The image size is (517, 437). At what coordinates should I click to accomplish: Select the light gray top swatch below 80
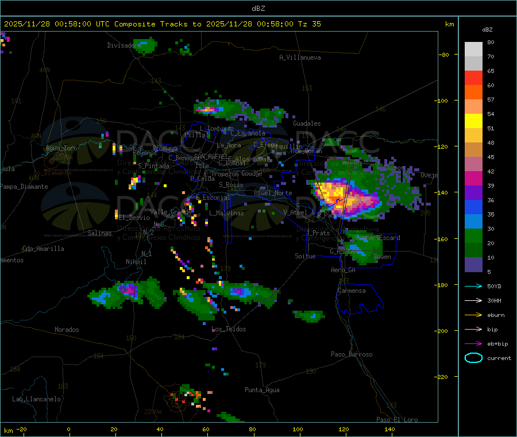473,49
